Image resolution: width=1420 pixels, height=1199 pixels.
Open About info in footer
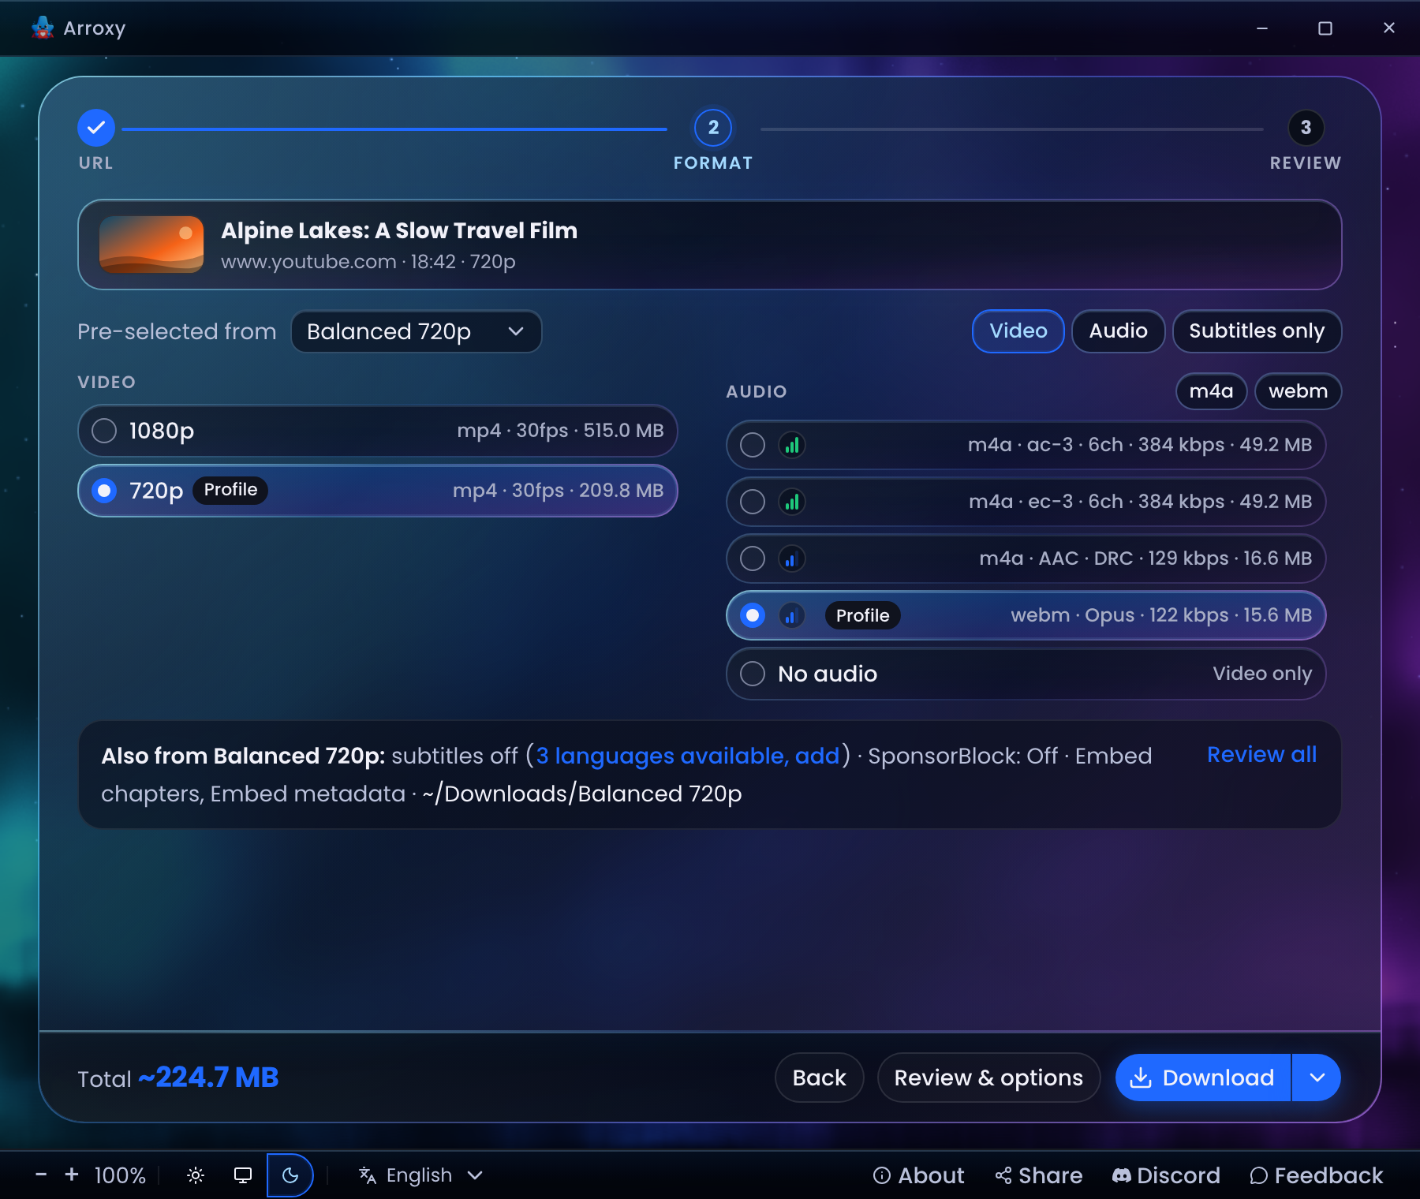pyautogui.click(x=918, y=1175)
